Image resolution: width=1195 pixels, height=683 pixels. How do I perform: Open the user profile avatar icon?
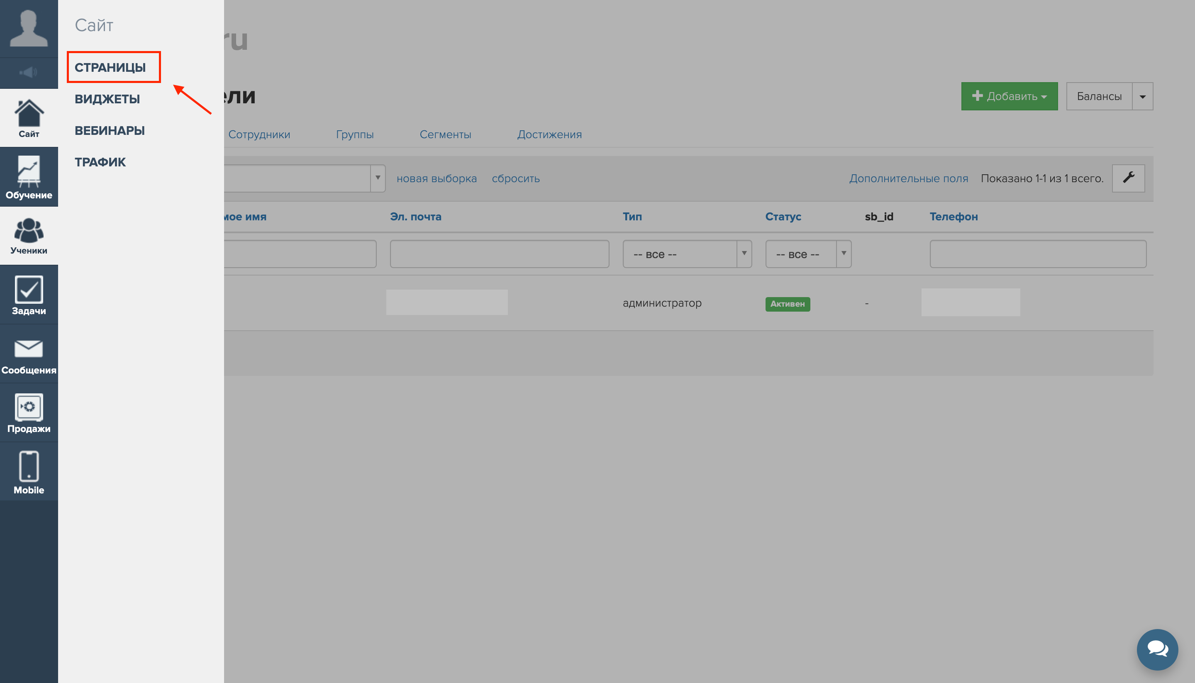coord(29,29)
